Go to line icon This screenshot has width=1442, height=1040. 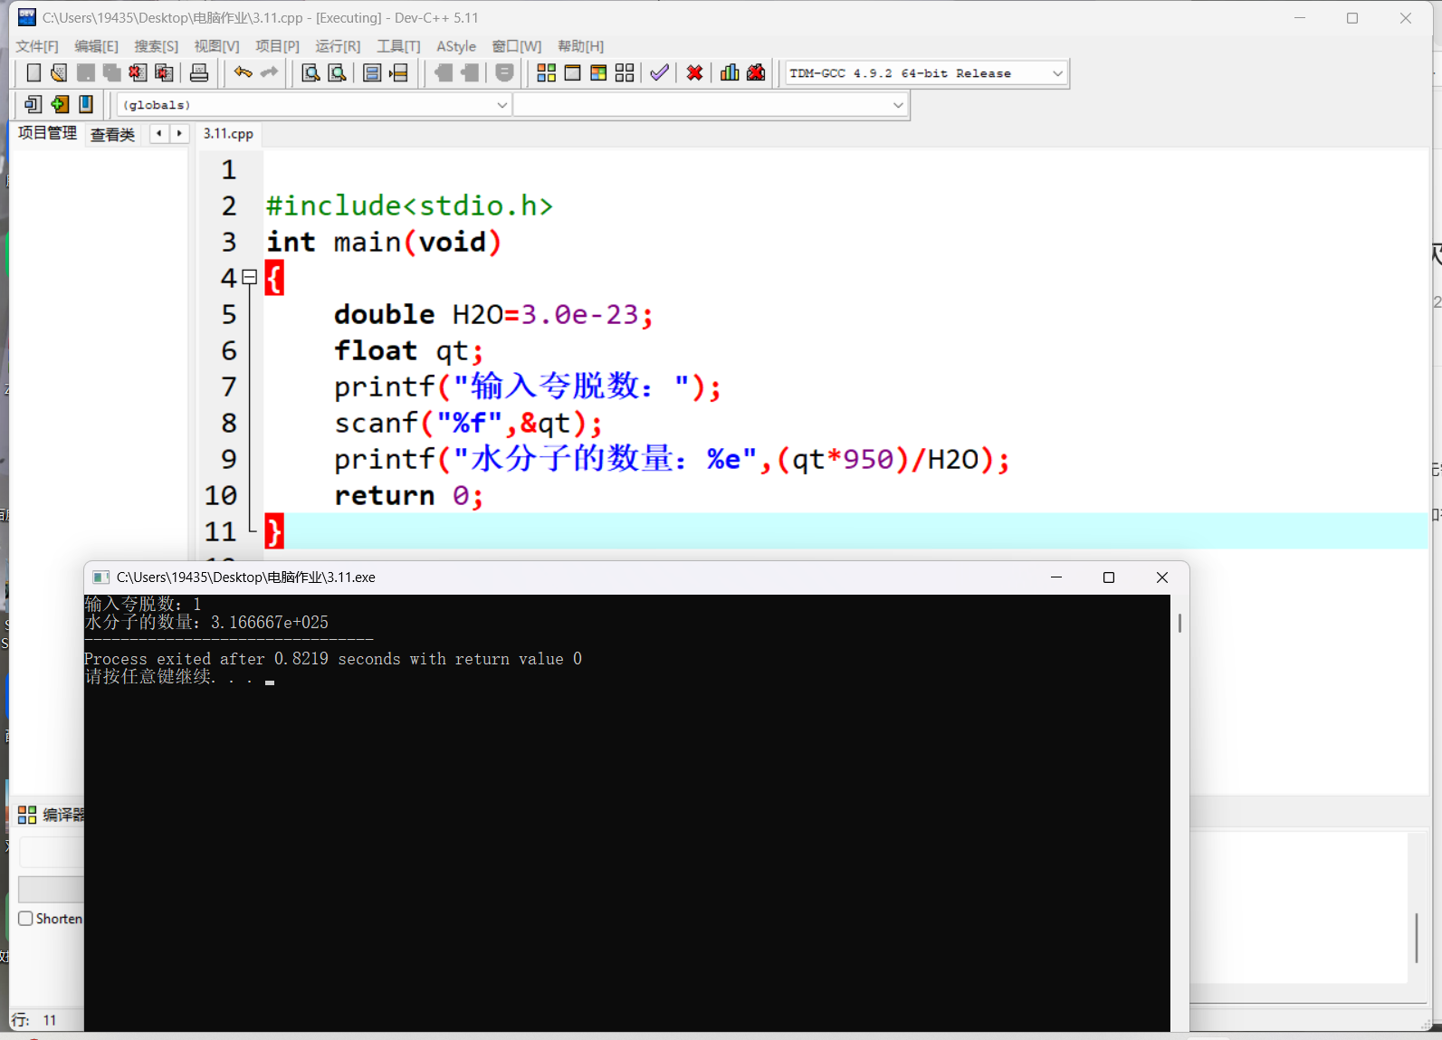398,73
